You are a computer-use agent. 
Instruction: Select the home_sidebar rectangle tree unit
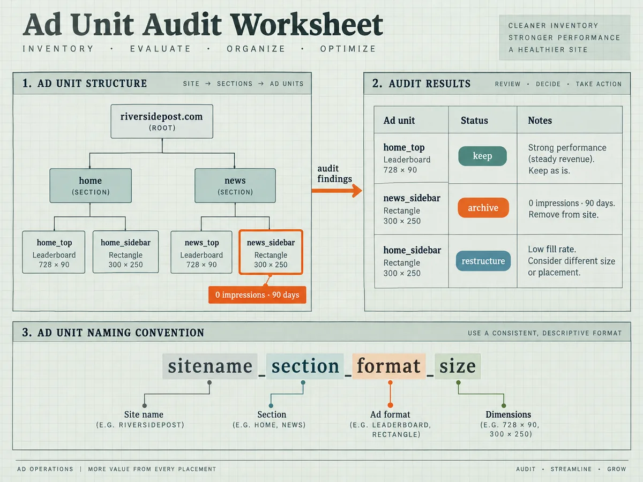point(125,252)
